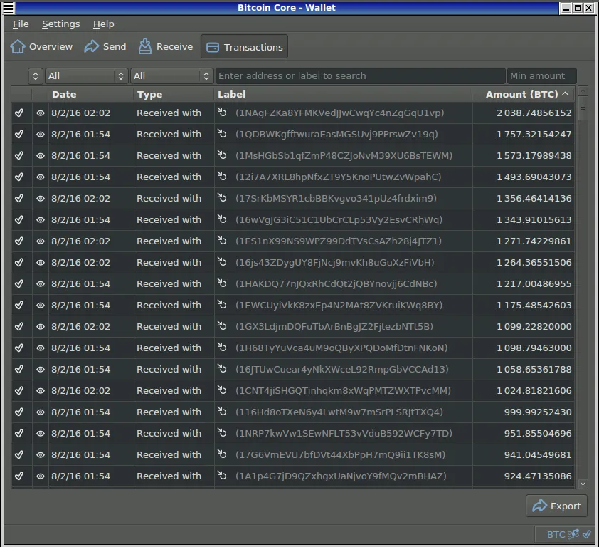Switch to the Overview tab
Image resolution: width=599 pixels, height=547 pixels.
(x=41, y=47)
